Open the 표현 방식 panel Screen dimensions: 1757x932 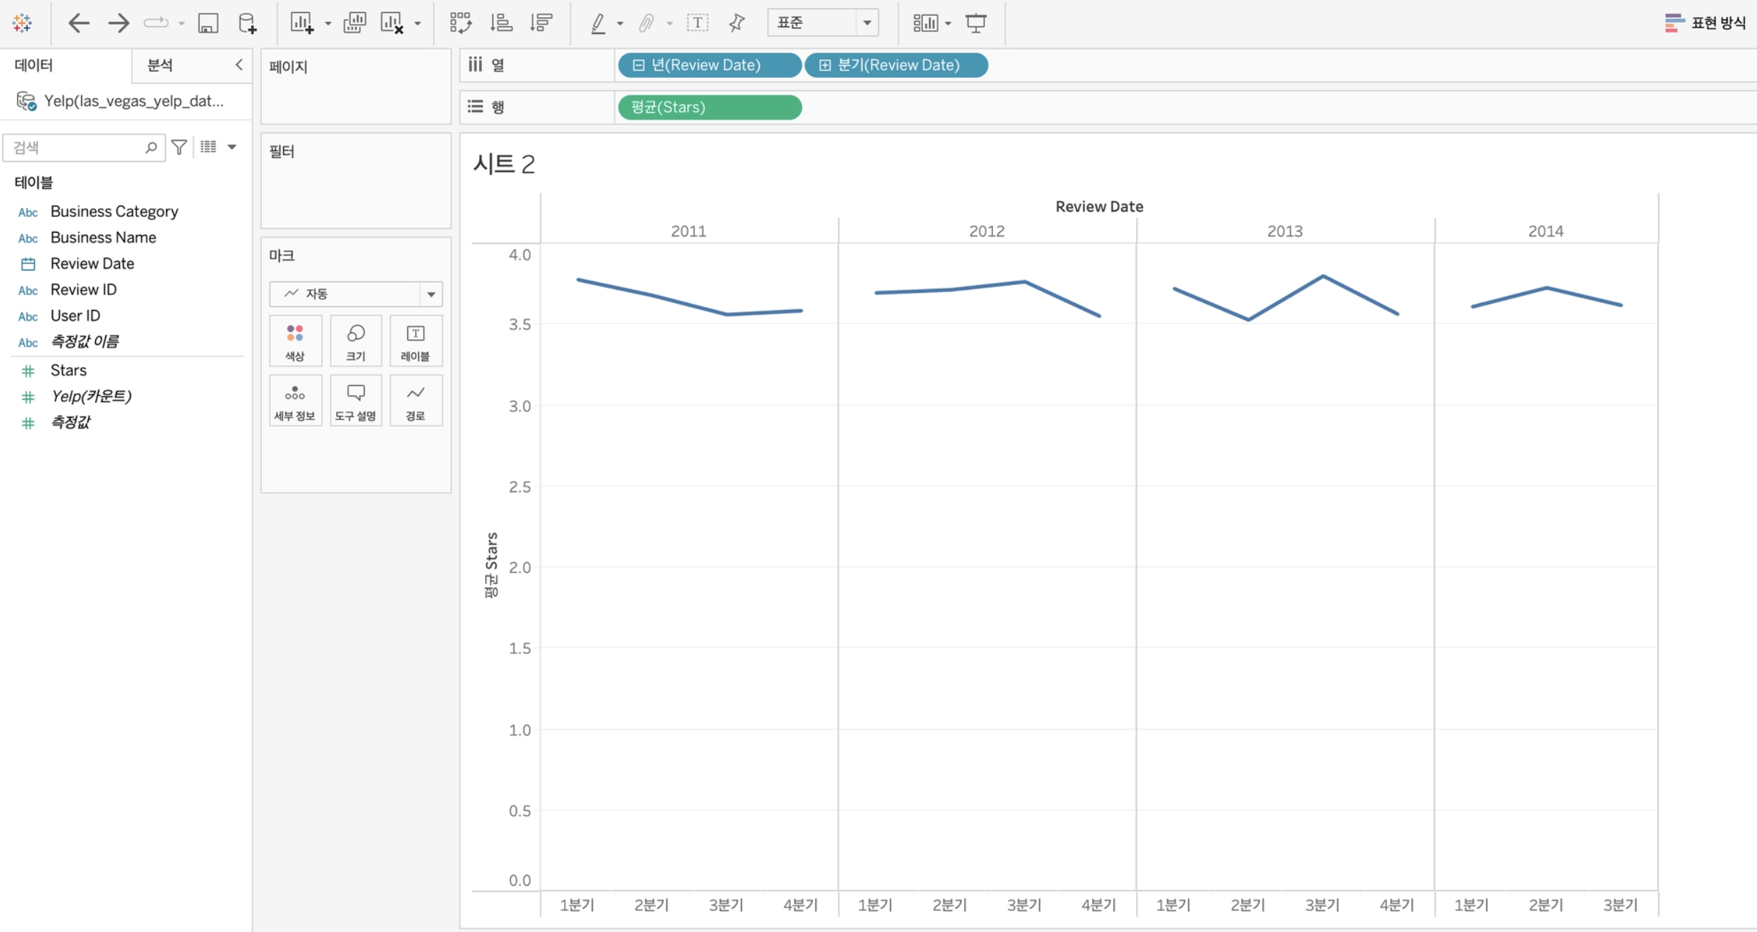click(1704, 23)
